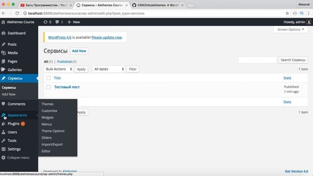Open Add New under Сервисы in the sidebar

click(x=9, y=94)
